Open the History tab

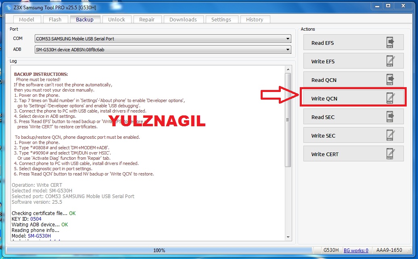tap(255, 19)
